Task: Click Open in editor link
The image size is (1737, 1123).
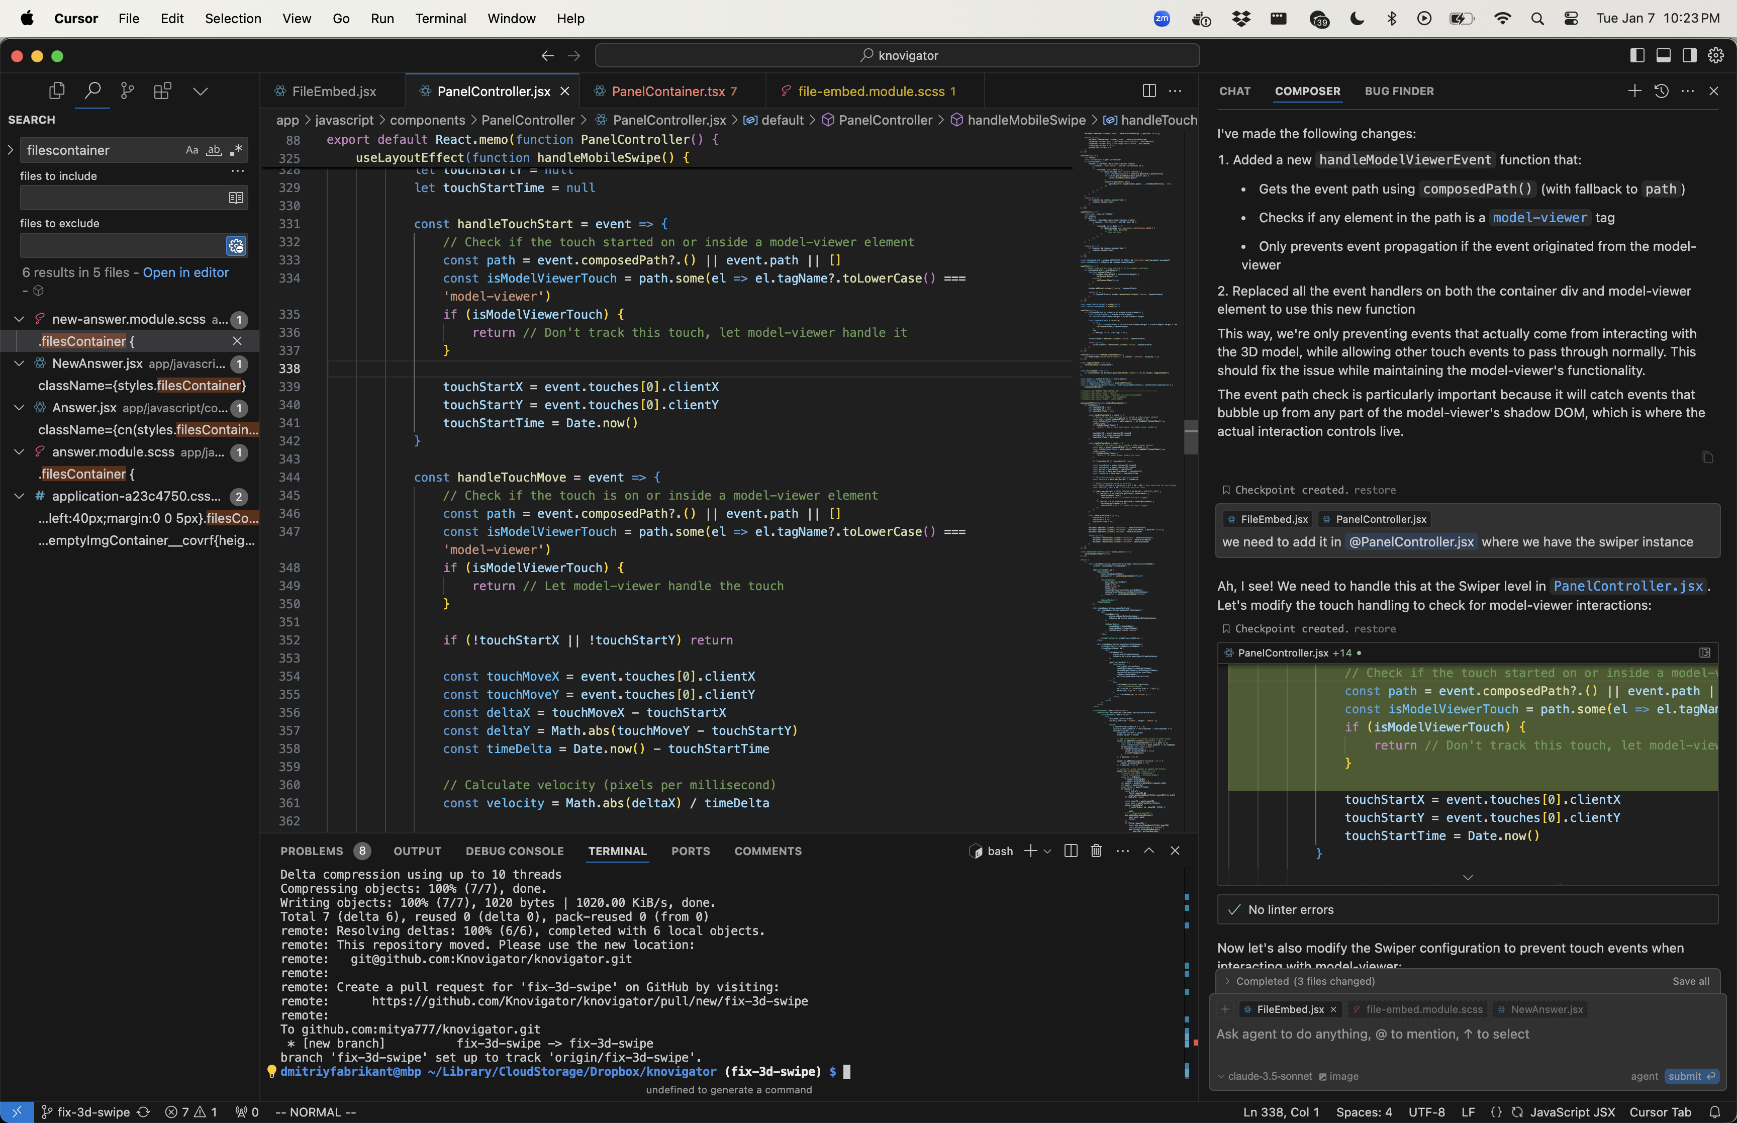Action: coord(186,272)
